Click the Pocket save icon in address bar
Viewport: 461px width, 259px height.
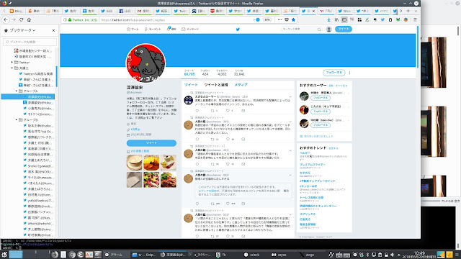coord(287,19)
